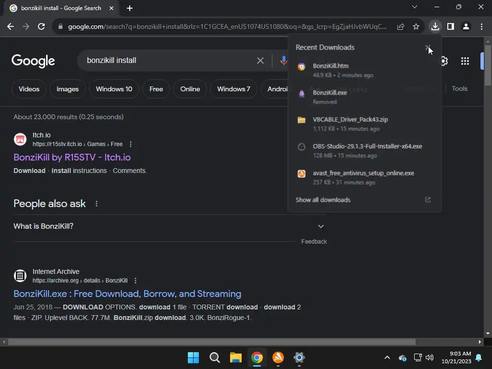Open the Tools search options
Screen dimensions: 492x369
459,89
